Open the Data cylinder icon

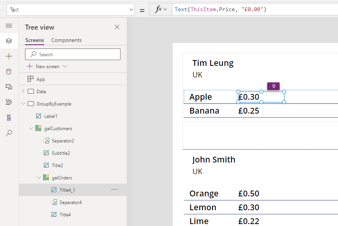[x=9, y=72]
